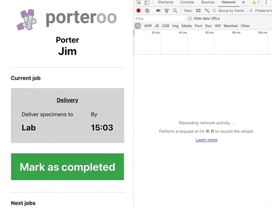Filter requests by XHR type
Screen dimensions: 272x208
[148, 26]
